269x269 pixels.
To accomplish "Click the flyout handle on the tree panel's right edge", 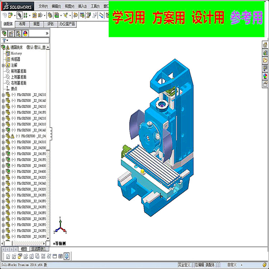I will pos(51,133).
